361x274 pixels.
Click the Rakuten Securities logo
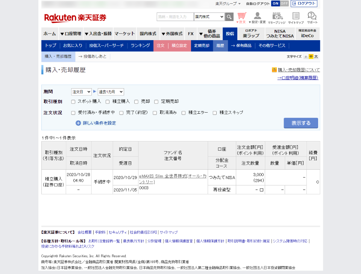click(75, 18)
